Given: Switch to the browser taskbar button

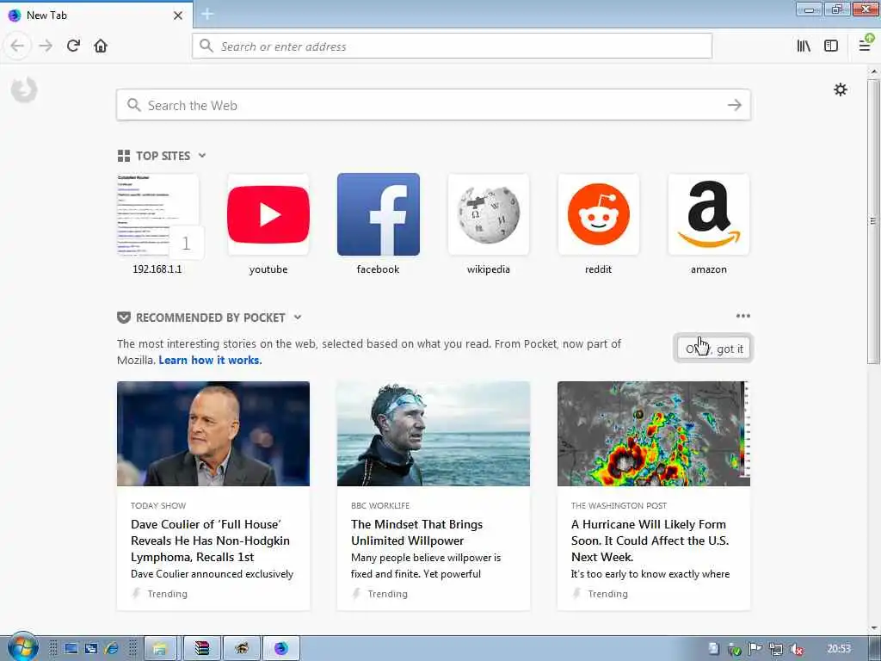Looking at the screenshot, I should pyautogui.click(x=281, y=649).
